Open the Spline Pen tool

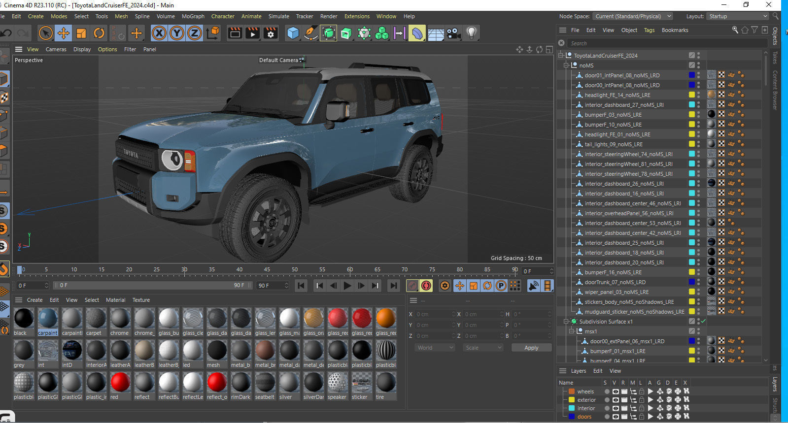pos(310,33)
